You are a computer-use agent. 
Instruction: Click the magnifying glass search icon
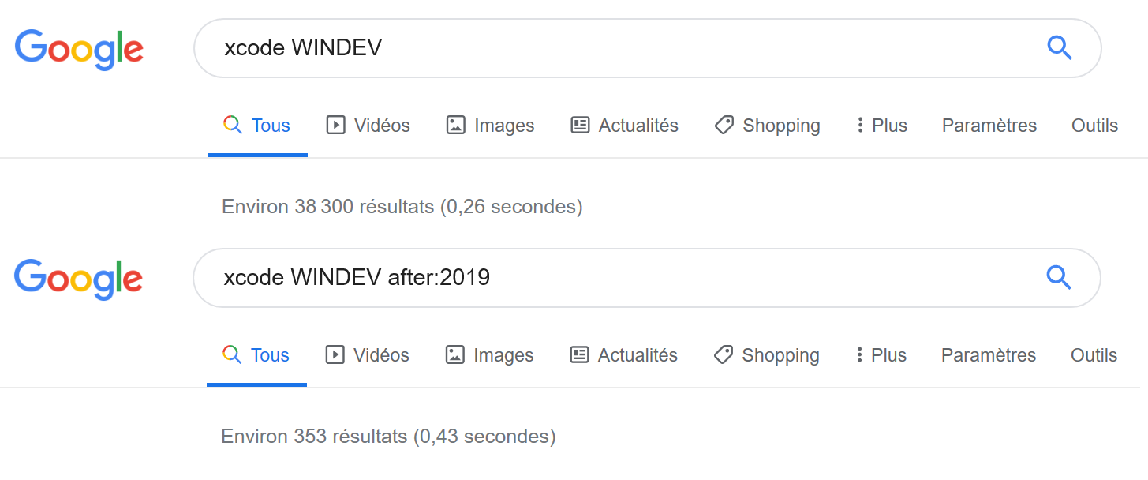[x=1060, y=48]
